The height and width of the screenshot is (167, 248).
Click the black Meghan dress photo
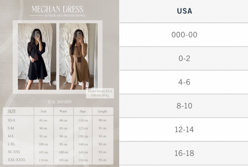click(37, 56)
